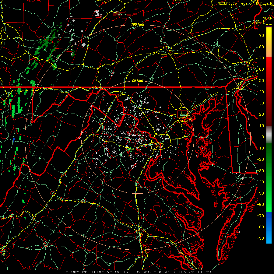
Task: Click the positive 10 value on the velocity scale
Action: (x=262, y=126)
